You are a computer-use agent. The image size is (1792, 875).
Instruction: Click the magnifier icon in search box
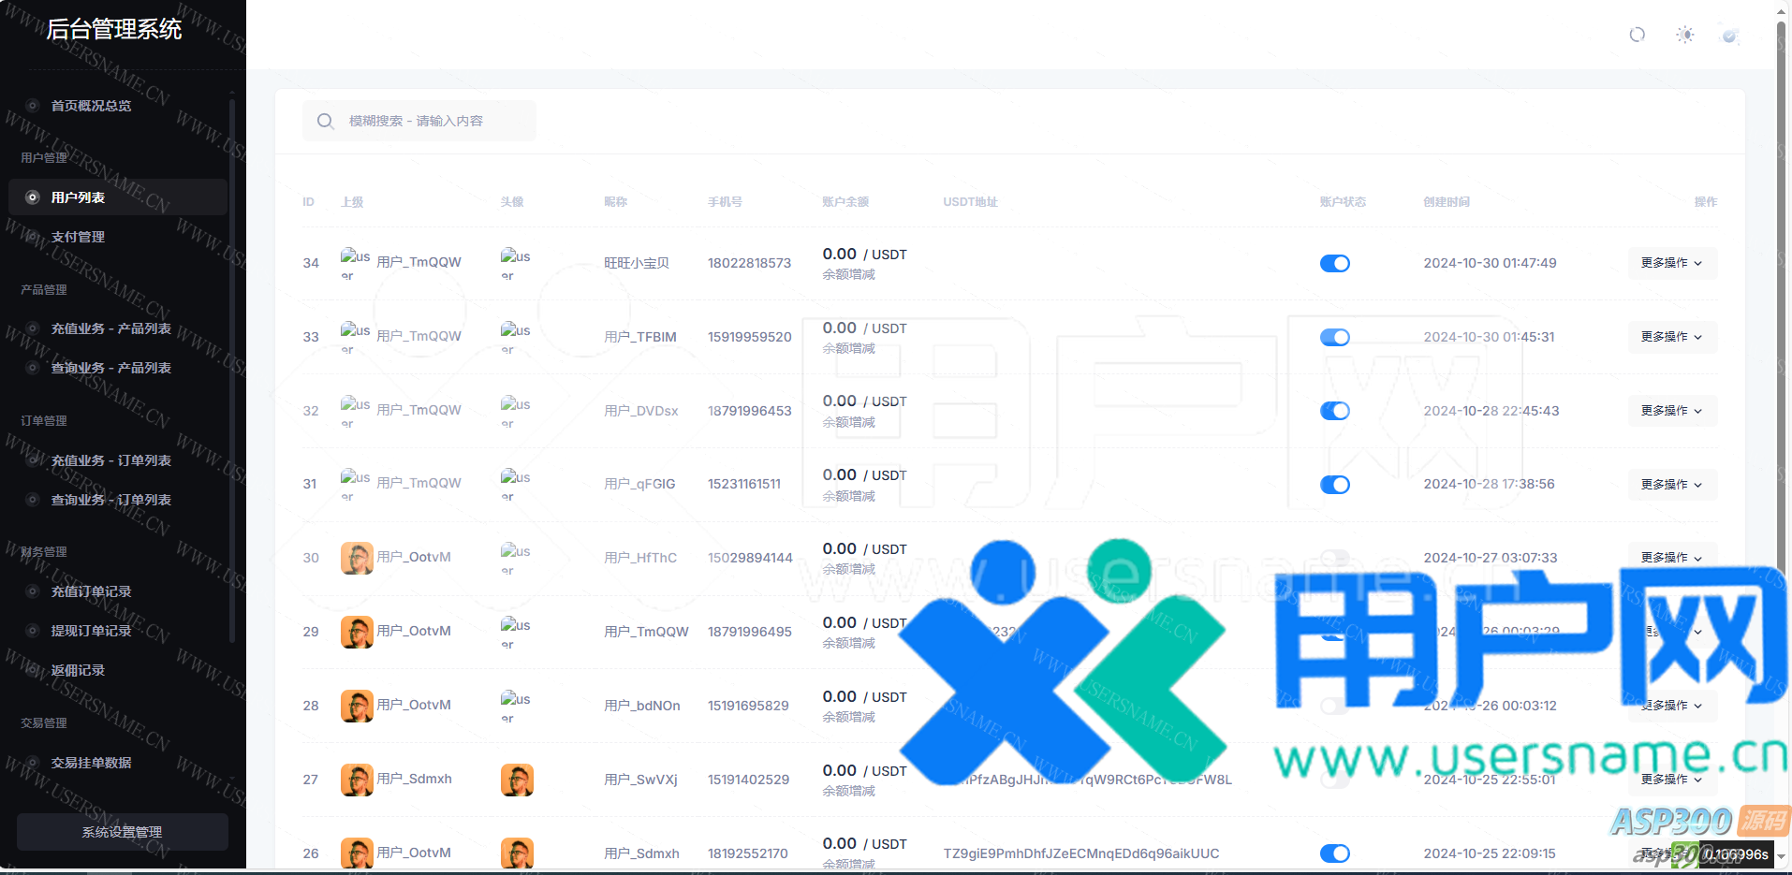pyautogui.click(x=325, y=121)
